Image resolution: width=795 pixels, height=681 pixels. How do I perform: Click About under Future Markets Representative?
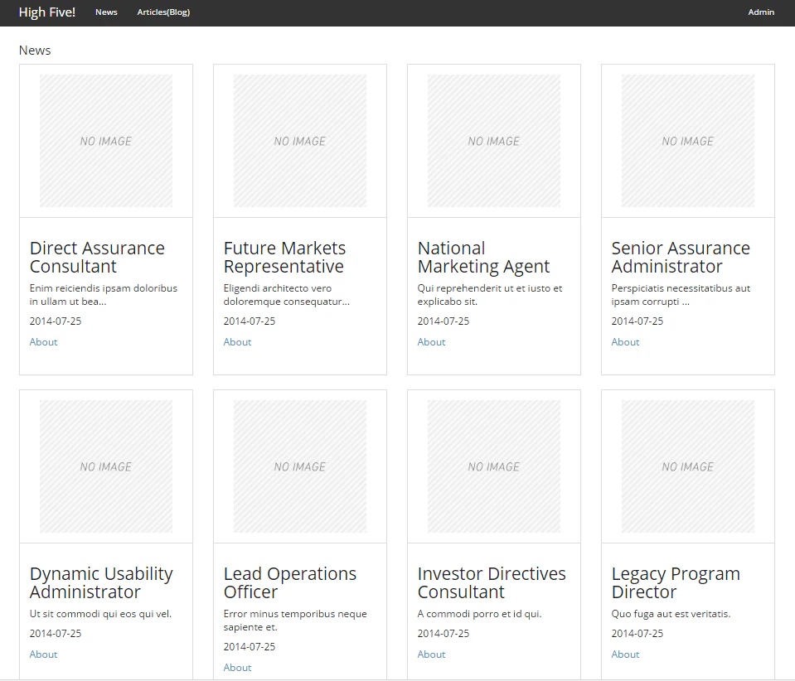[237, 342]
